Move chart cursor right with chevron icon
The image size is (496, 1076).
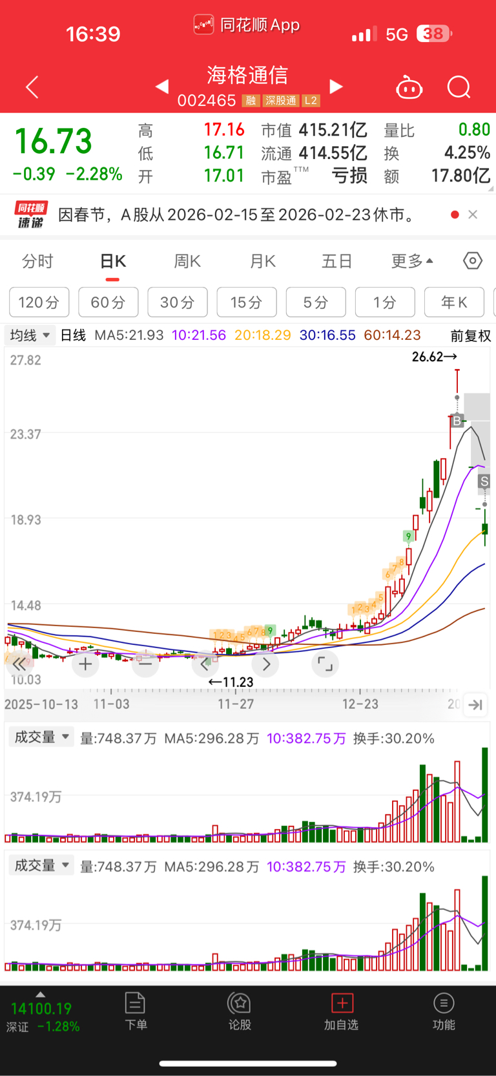(x=265, y=664)
